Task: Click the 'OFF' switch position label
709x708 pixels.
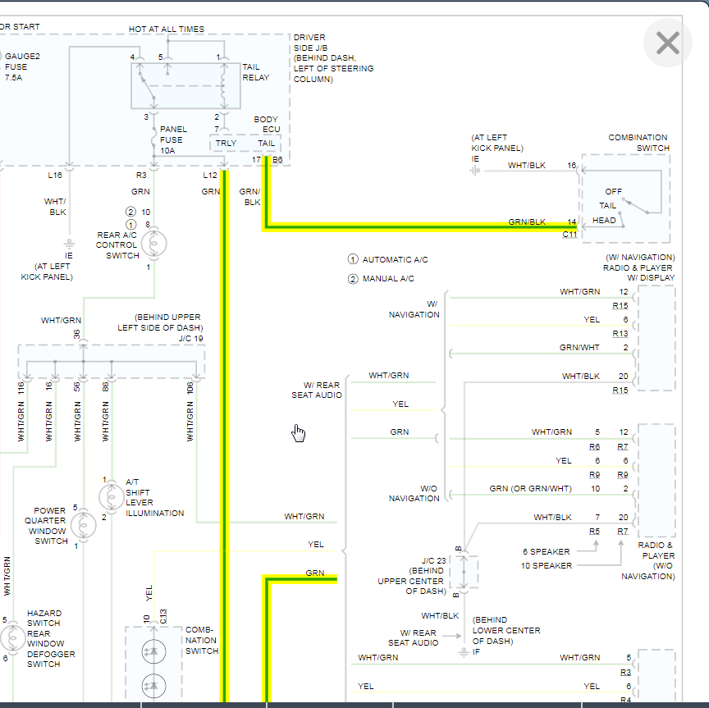Action: tap(613, 192)
